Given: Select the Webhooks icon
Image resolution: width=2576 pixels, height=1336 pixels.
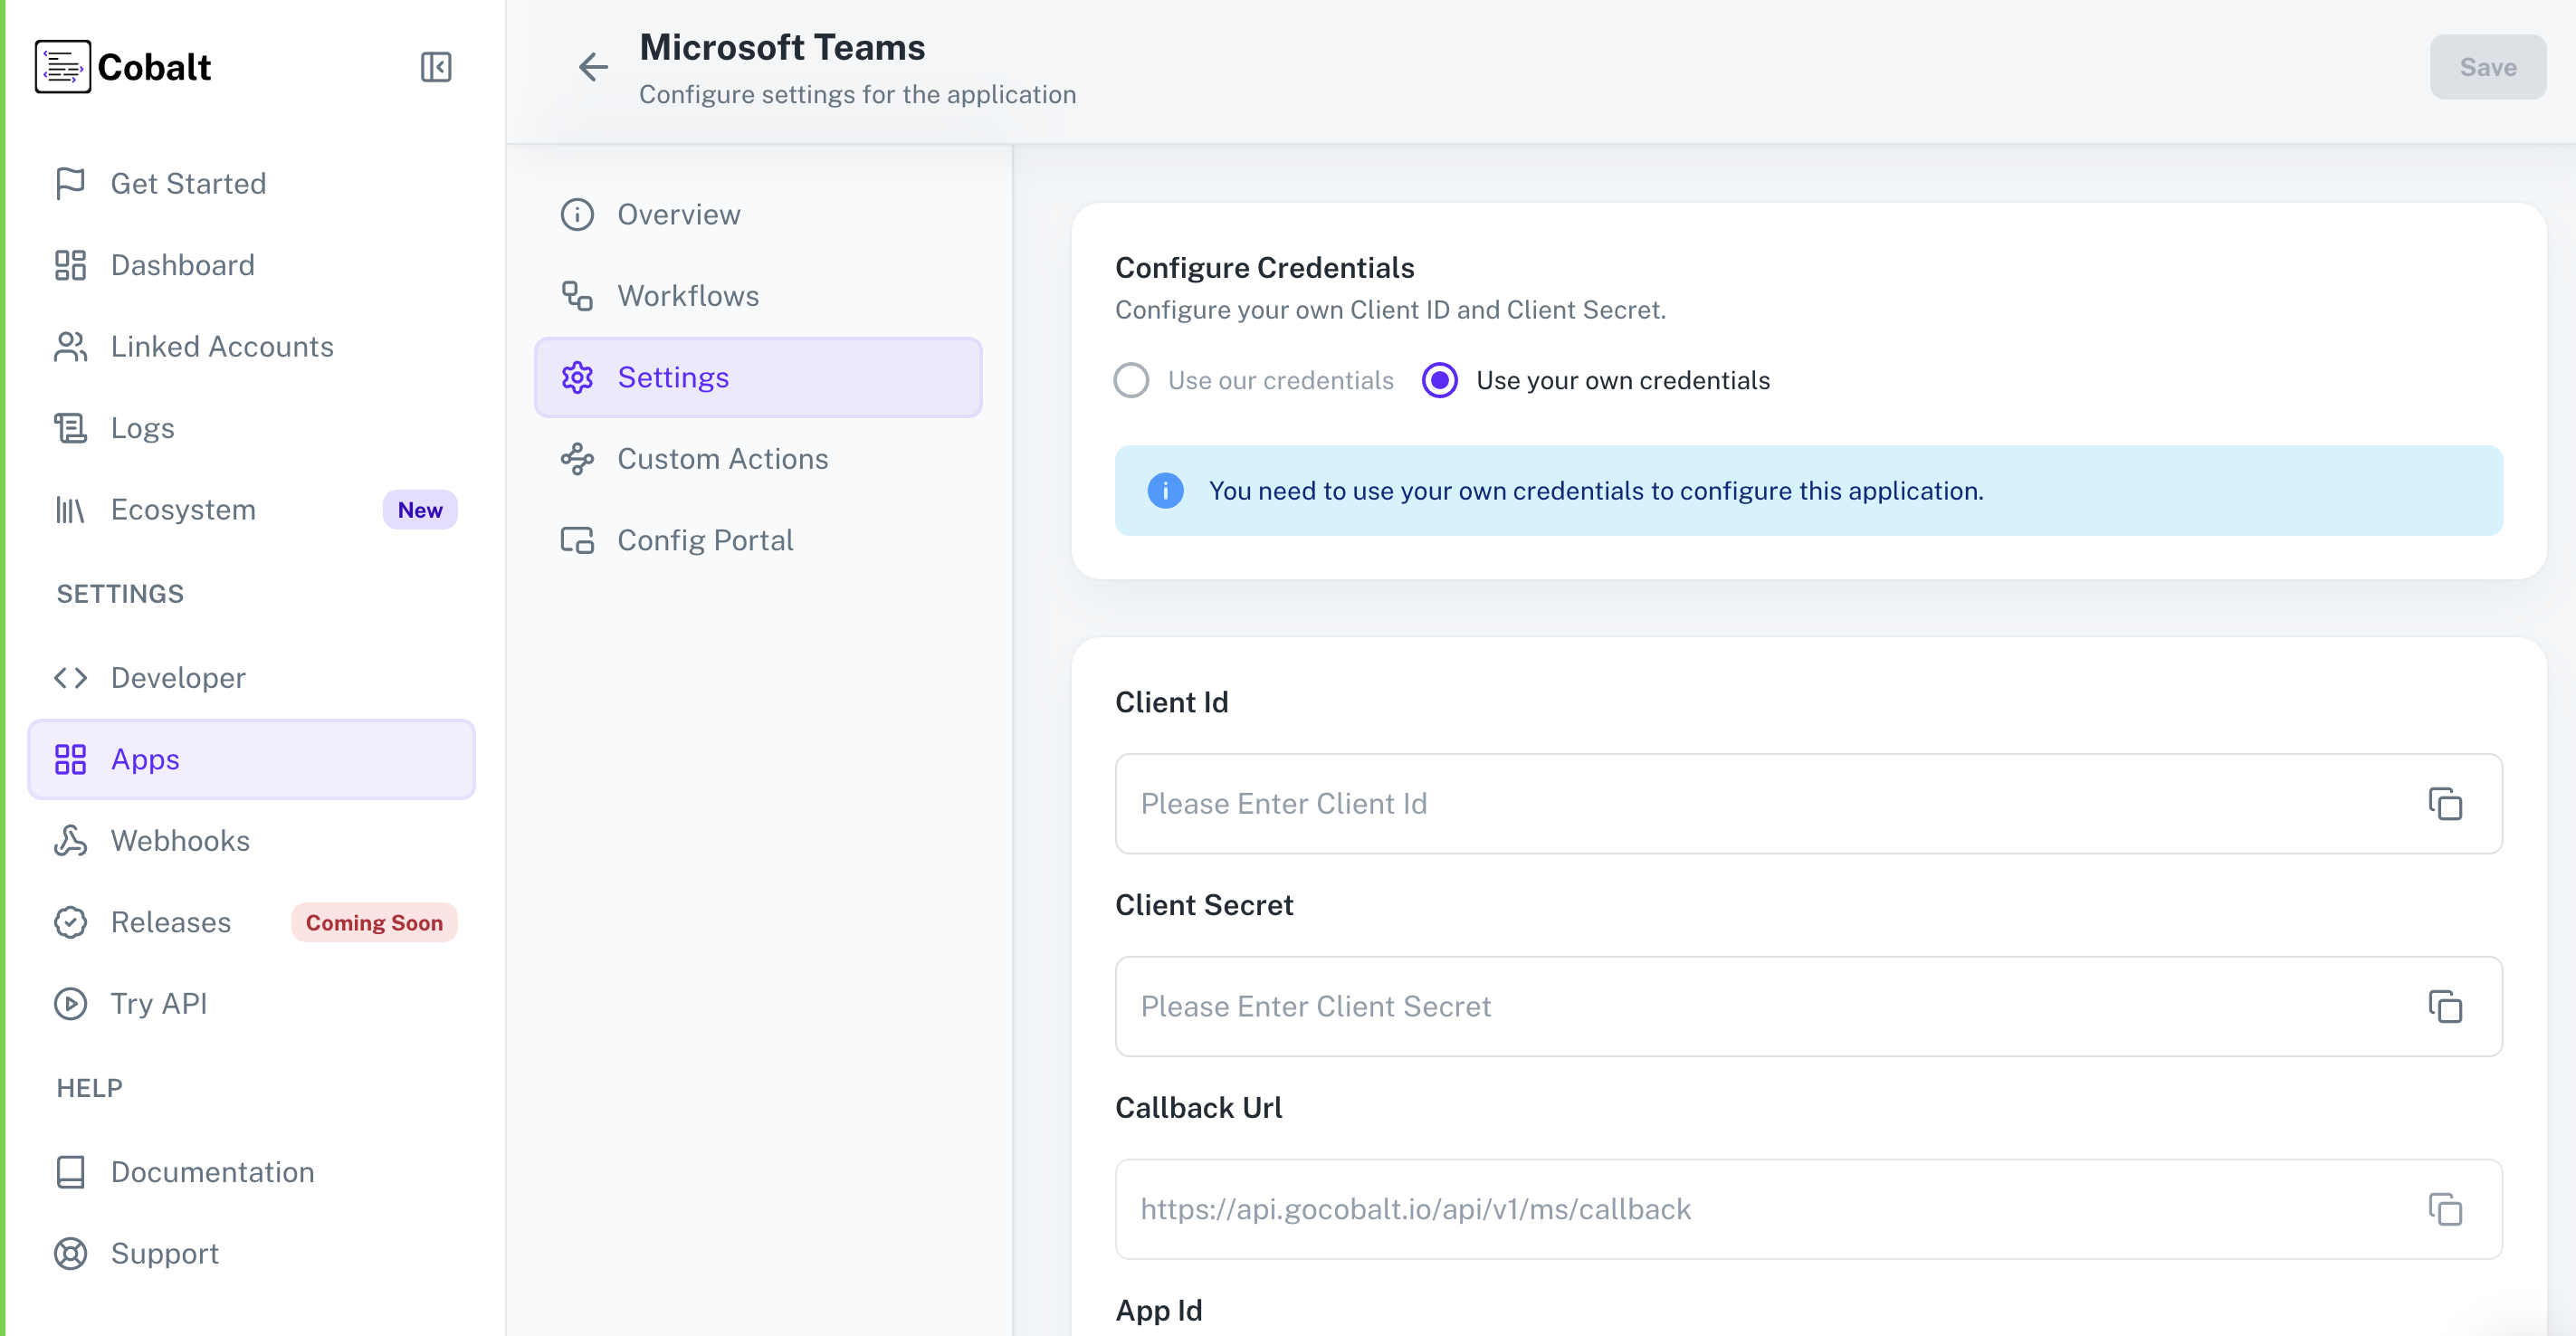Looking at the screenshot, I should [x=70, y=840].
